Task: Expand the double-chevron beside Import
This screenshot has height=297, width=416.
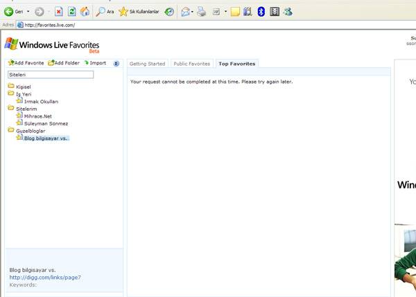Action: tap(116, 63)
